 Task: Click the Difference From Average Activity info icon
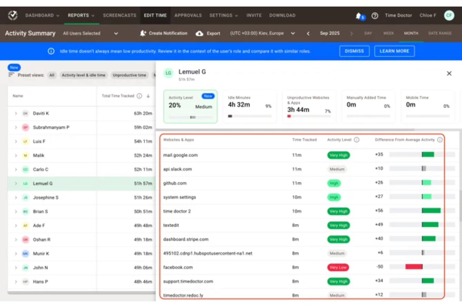pyautogui.click(x=440, y=140)
